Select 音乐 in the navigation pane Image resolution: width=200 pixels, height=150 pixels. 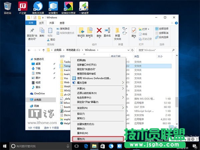point(36,87)
